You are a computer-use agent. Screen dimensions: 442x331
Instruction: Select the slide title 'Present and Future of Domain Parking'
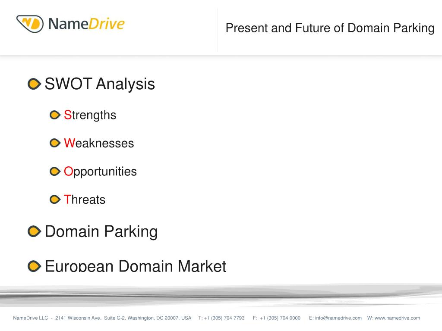pyautogui.click(x=330, y=28)
